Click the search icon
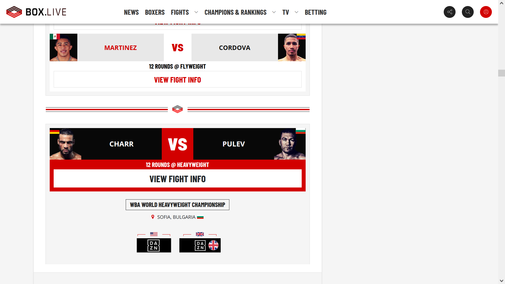This screenshot has width=505, height=284. [x=468, y=12]
